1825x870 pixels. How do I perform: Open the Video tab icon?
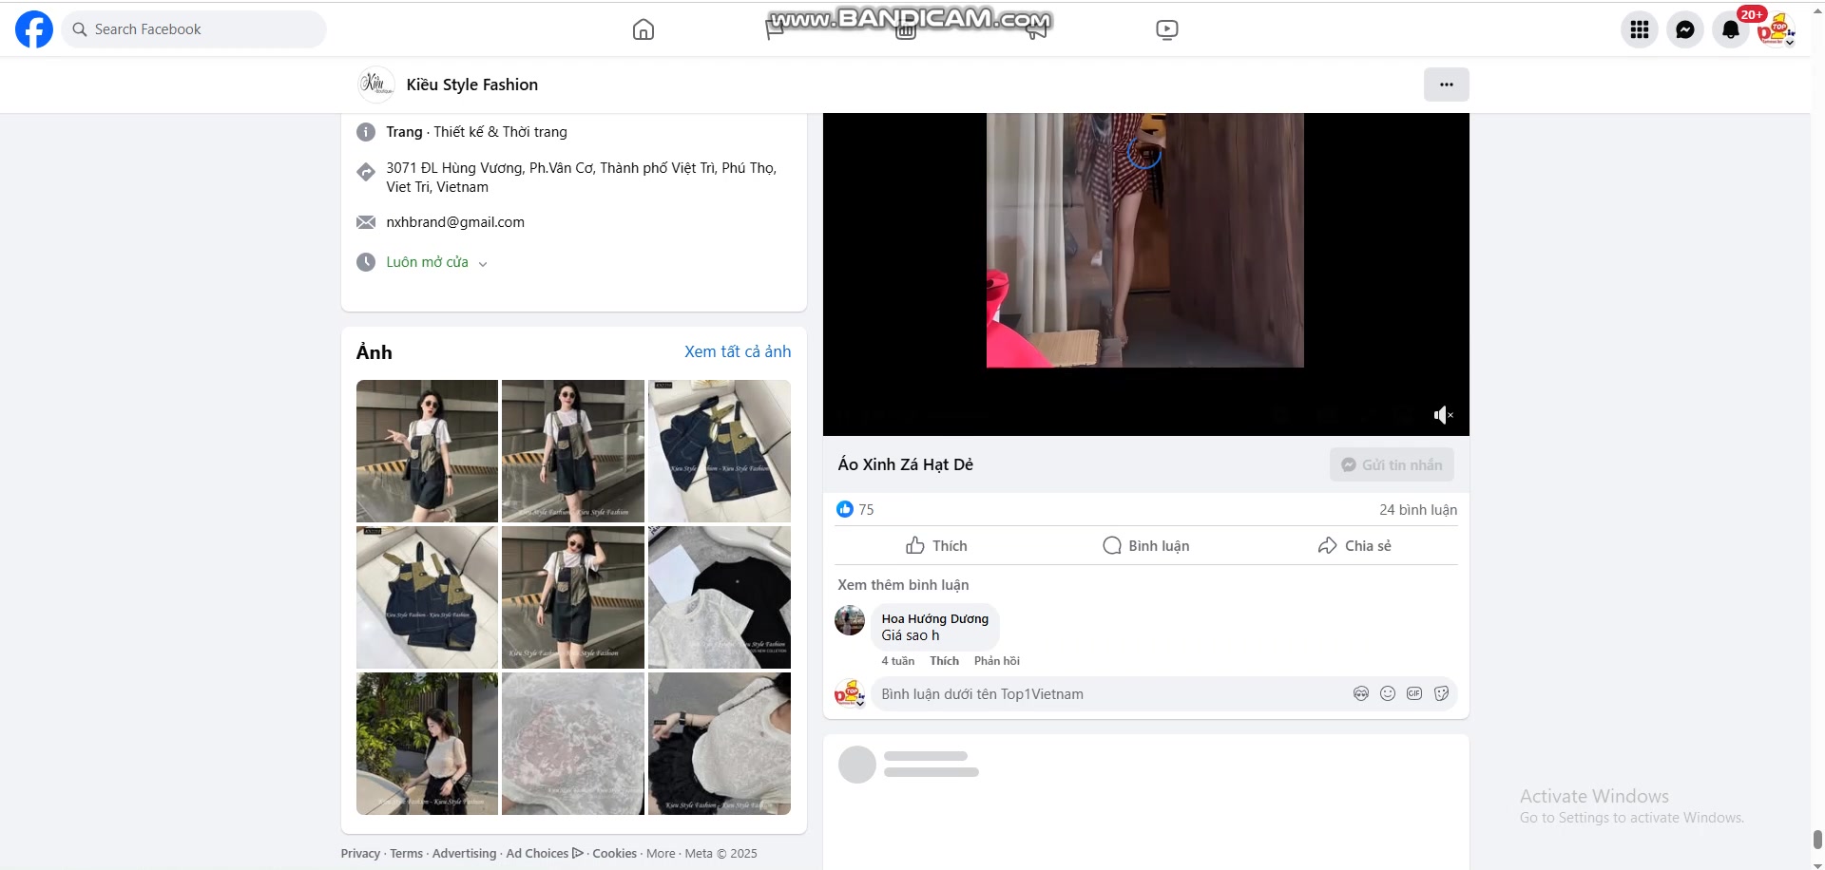[1166, 29]
